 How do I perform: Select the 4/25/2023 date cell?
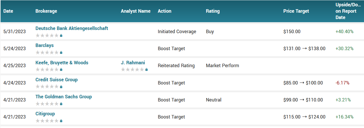(14, 65)
